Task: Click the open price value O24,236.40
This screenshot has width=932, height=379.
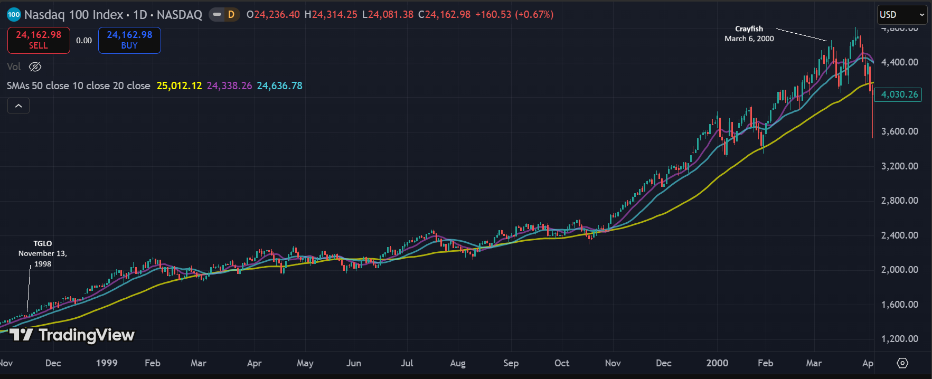Action: coord(274,15)
